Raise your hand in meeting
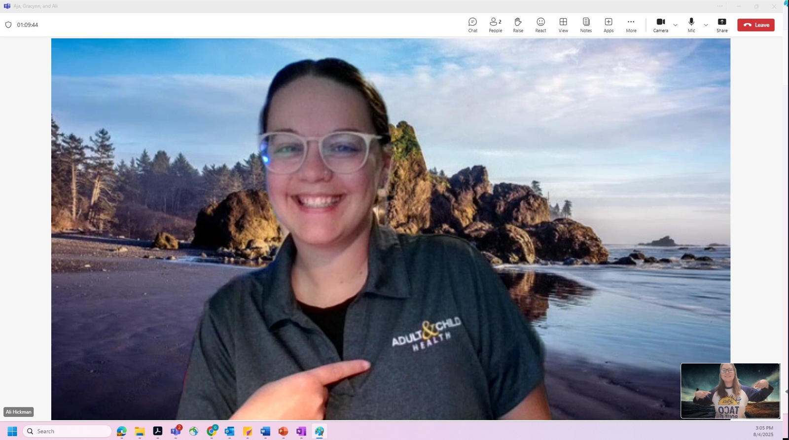 point(518,25)
